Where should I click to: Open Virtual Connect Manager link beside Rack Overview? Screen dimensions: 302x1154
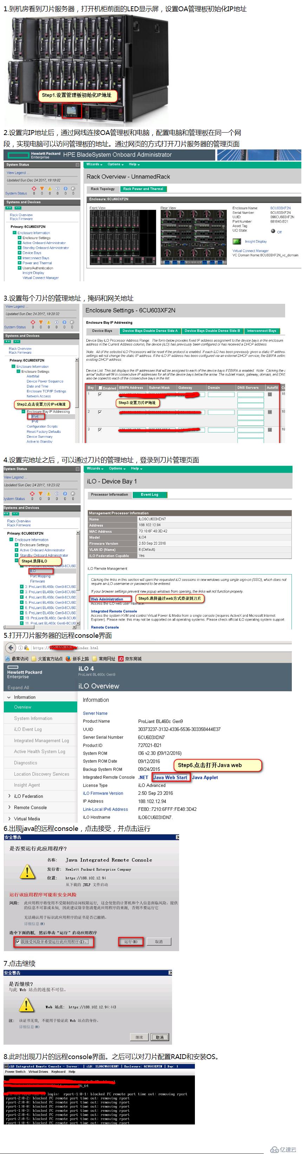250,251
